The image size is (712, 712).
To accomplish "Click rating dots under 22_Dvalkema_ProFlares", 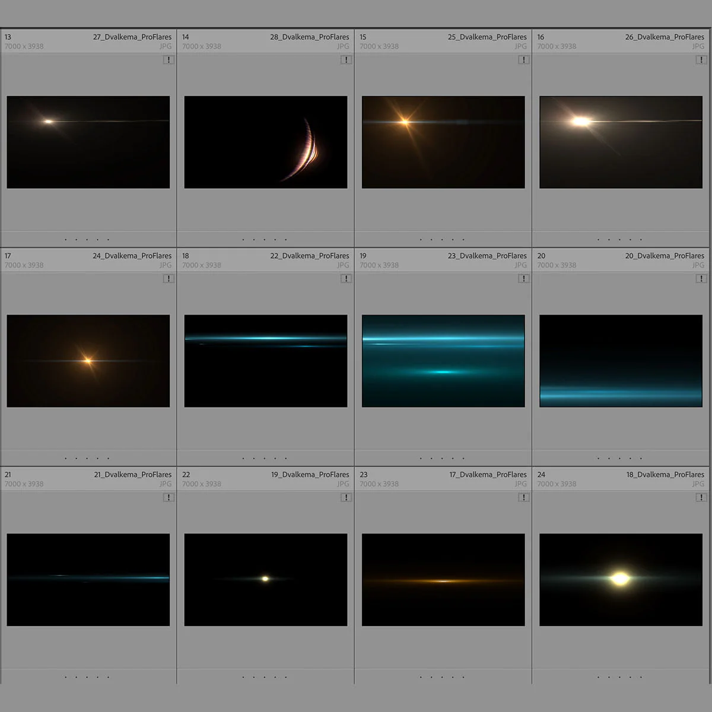I will pos(264,458).
